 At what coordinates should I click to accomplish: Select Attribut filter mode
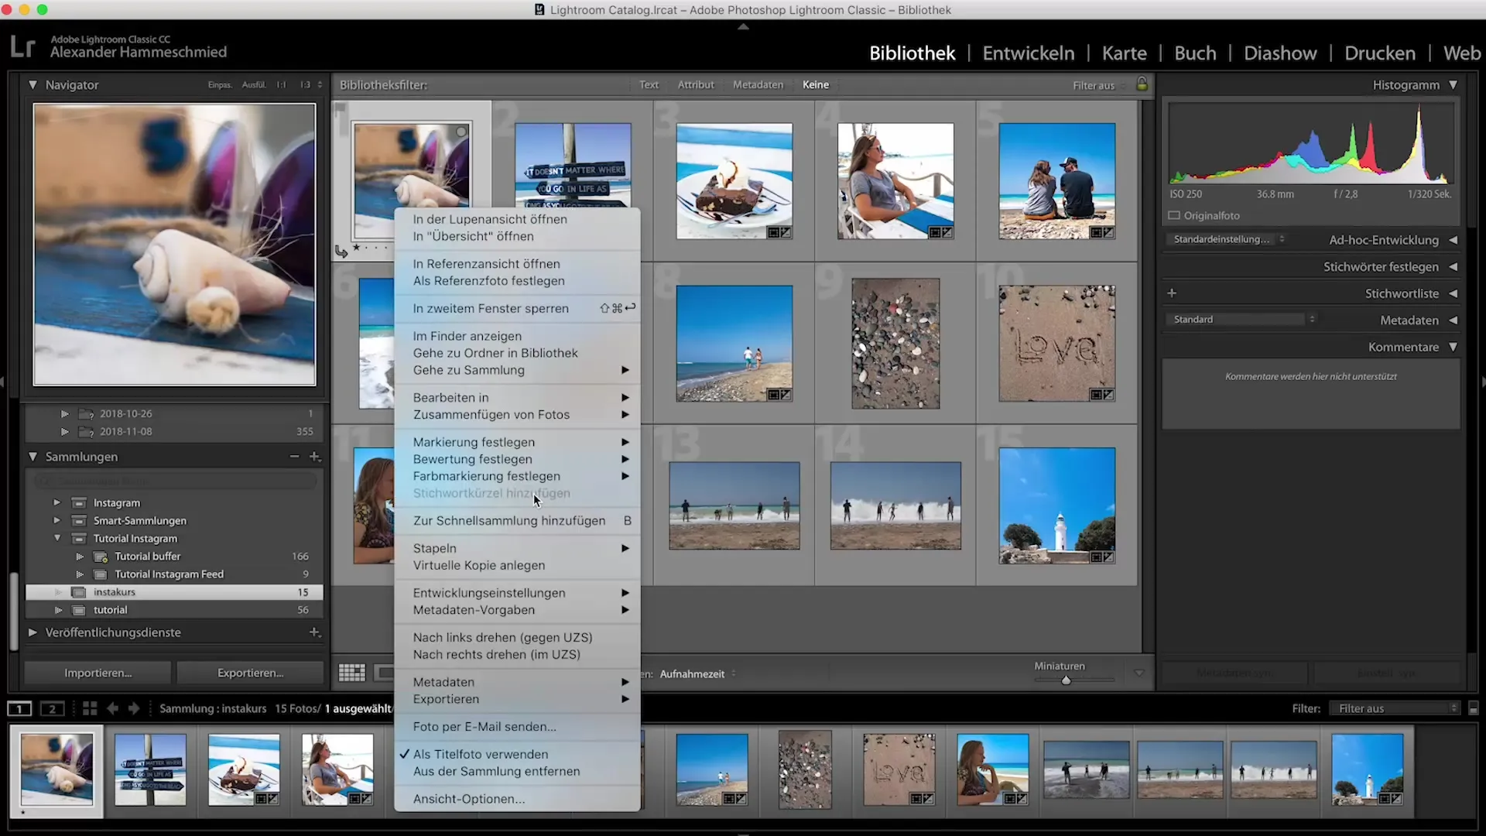click(x=696, y=85)
